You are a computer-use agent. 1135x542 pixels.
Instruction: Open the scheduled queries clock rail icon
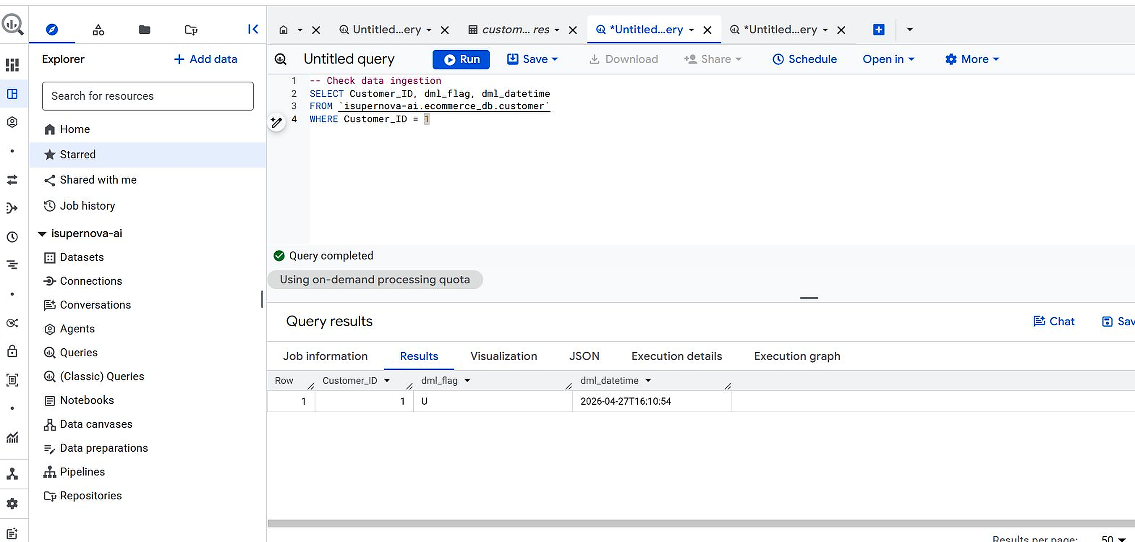coord(12,237)
